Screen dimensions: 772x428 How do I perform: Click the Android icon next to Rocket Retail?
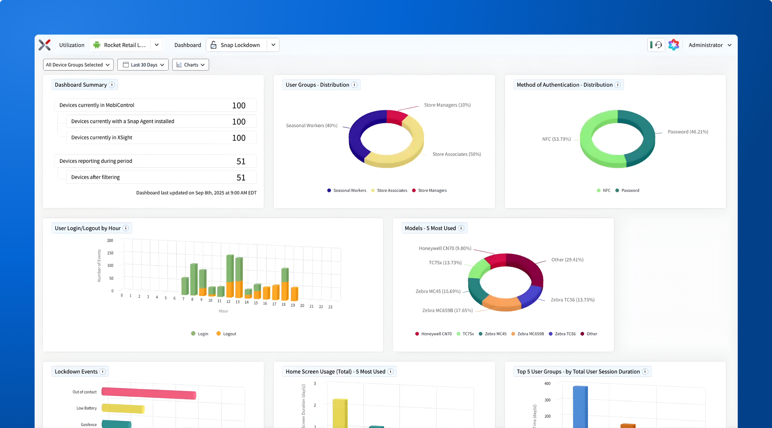(x=97, y=45)
